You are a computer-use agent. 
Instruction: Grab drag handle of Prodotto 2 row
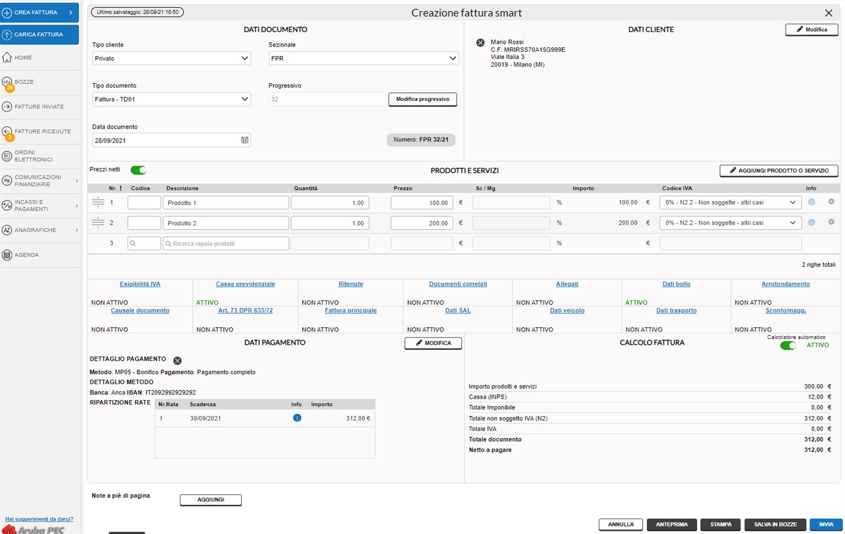coord(98,223)
